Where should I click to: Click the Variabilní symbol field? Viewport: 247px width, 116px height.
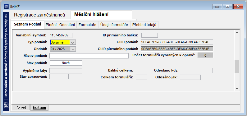click(61, 35)
